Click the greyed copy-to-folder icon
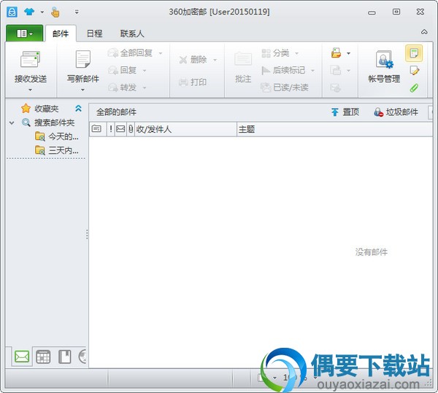438x393 pixels. [336, 70]
